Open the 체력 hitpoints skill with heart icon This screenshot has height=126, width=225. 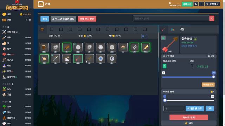(17, 54)
